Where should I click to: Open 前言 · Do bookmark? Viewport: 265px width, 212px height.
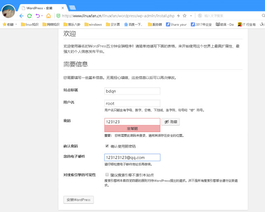pos(225,24)
